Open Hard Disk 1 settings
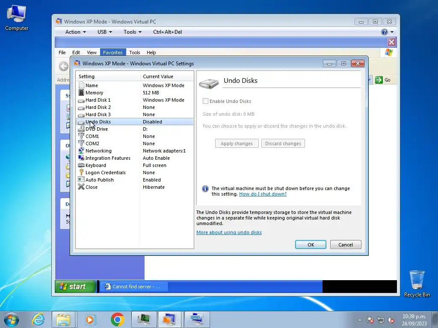This screenshot has width=438, height=328. click(135, 100)
